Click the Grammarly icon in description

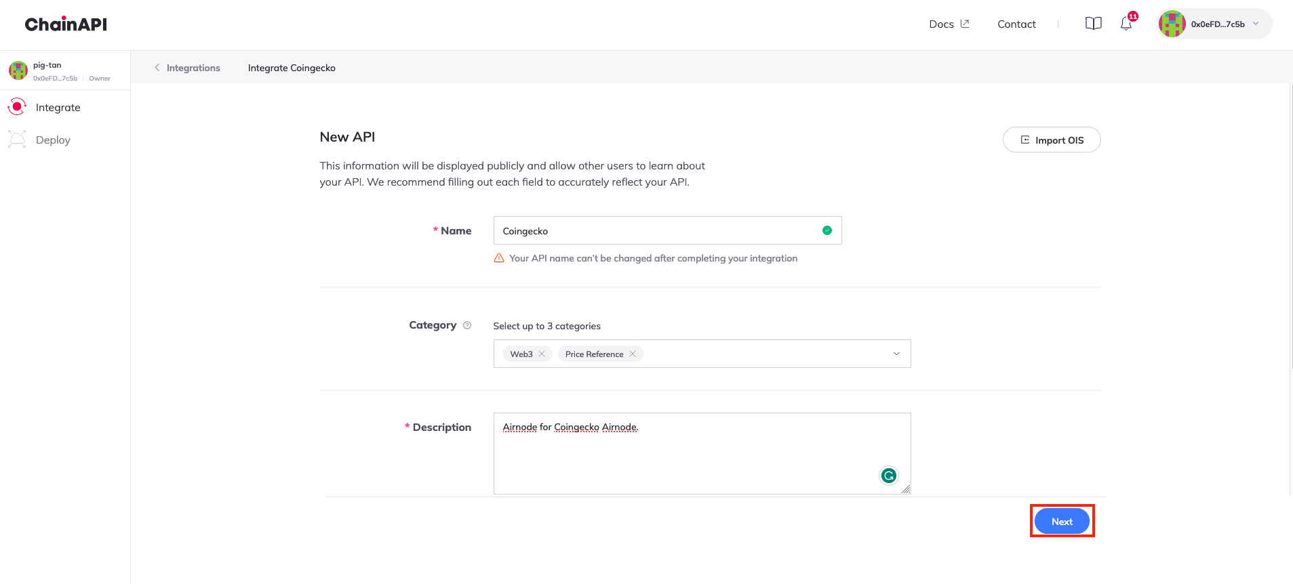pyautogui.click(x=888, y=476)
